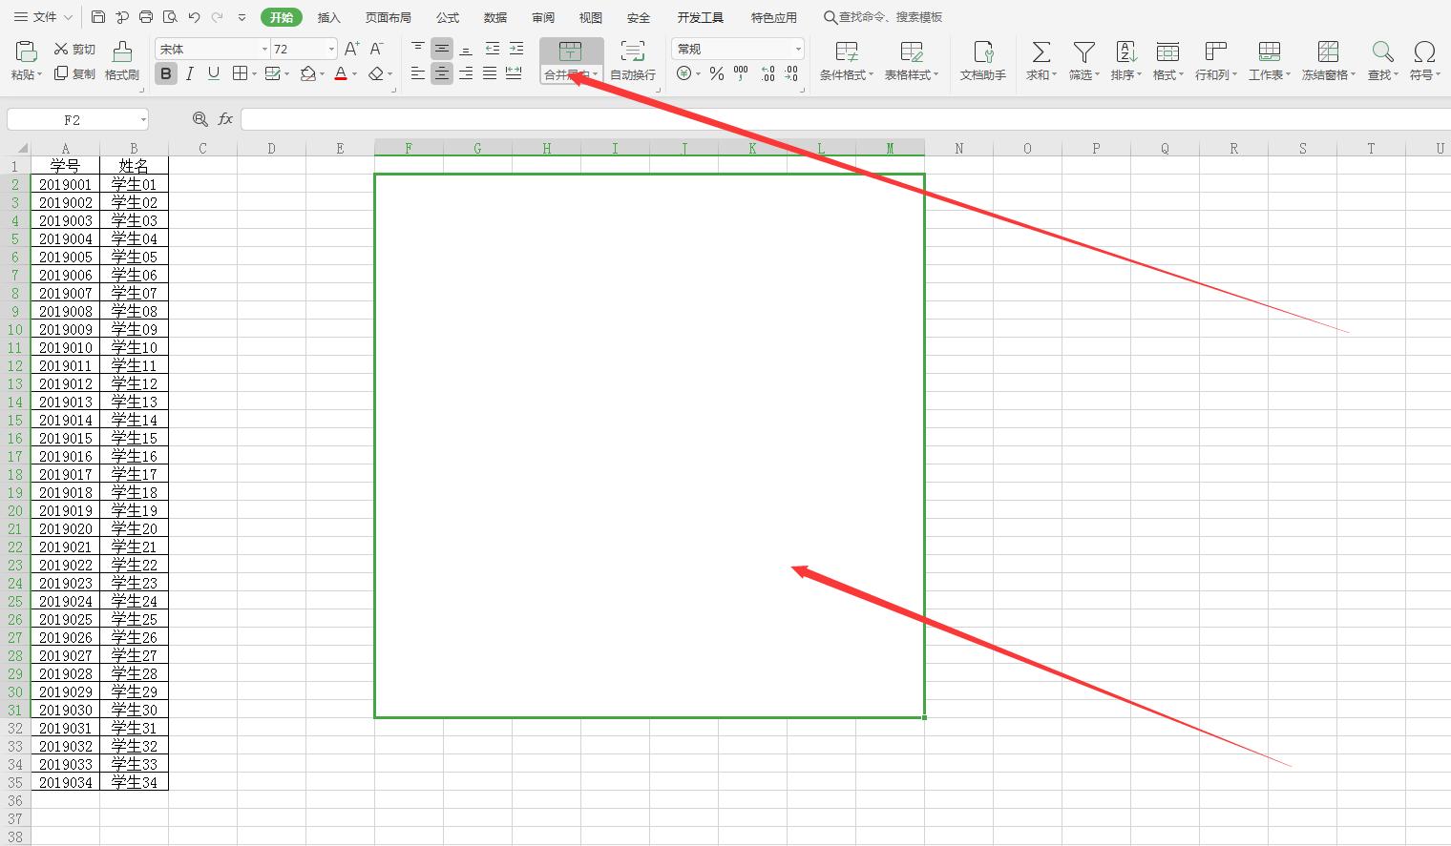Toggle Bold formatting

(x=166, y=73)
